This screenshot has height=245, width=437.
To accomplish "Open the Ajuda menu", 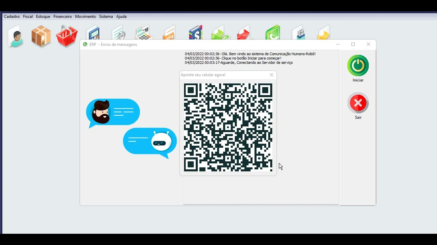I will click(x=121, y=16).
